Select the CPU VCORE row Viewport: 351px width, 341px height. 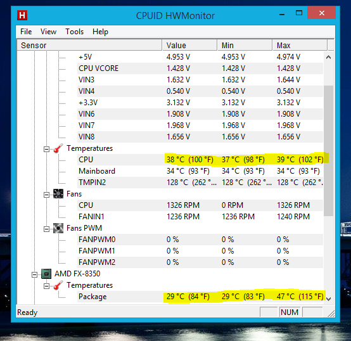pos(200,68)
